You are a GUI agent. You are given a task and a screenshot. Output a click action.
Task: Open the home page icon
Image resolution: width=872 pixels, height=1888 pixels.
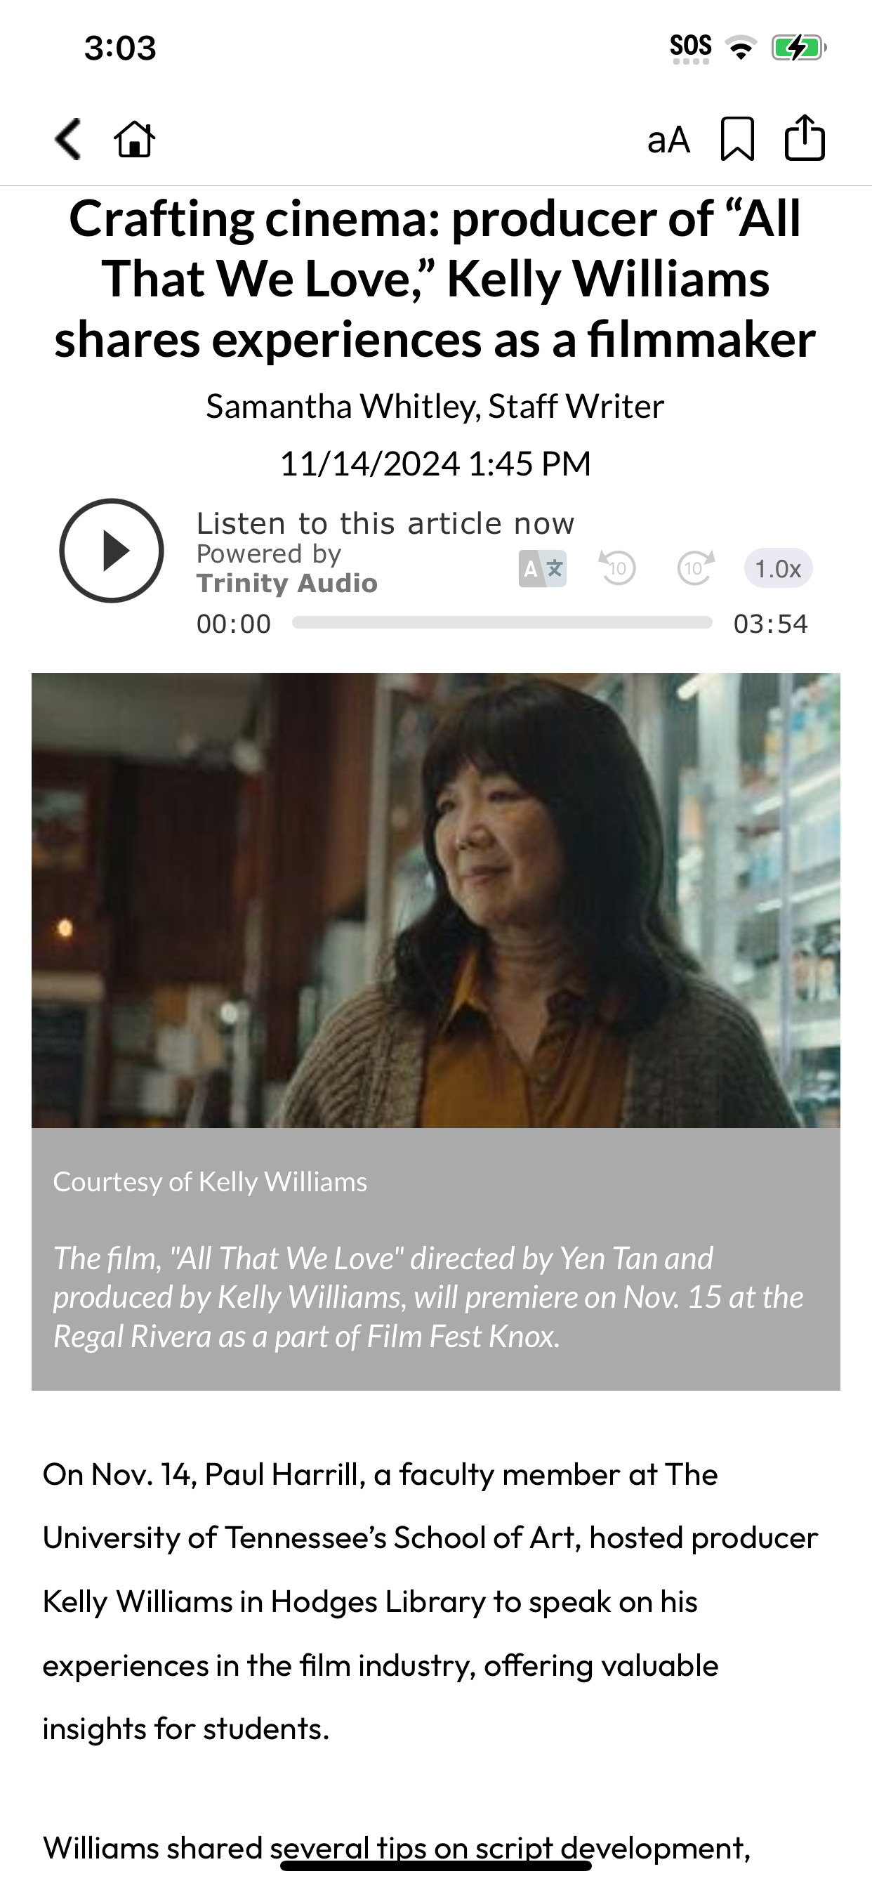135,138
